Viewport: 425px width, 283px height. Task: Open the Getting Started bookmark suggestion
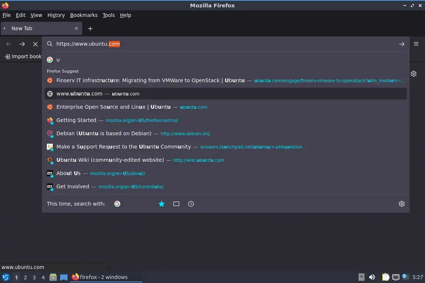(225, 120)
